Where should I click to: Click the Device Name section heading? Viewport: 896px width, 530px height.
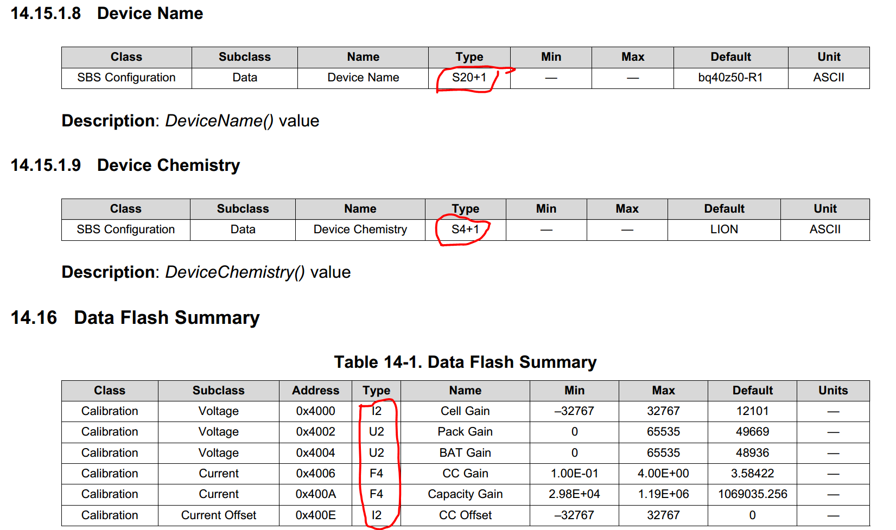pyautogui.click(x=150, y=14)
